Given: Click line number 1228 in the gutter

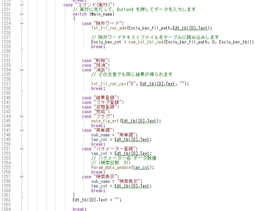Looking at the screenshot, I should click(x=6, y=42).
